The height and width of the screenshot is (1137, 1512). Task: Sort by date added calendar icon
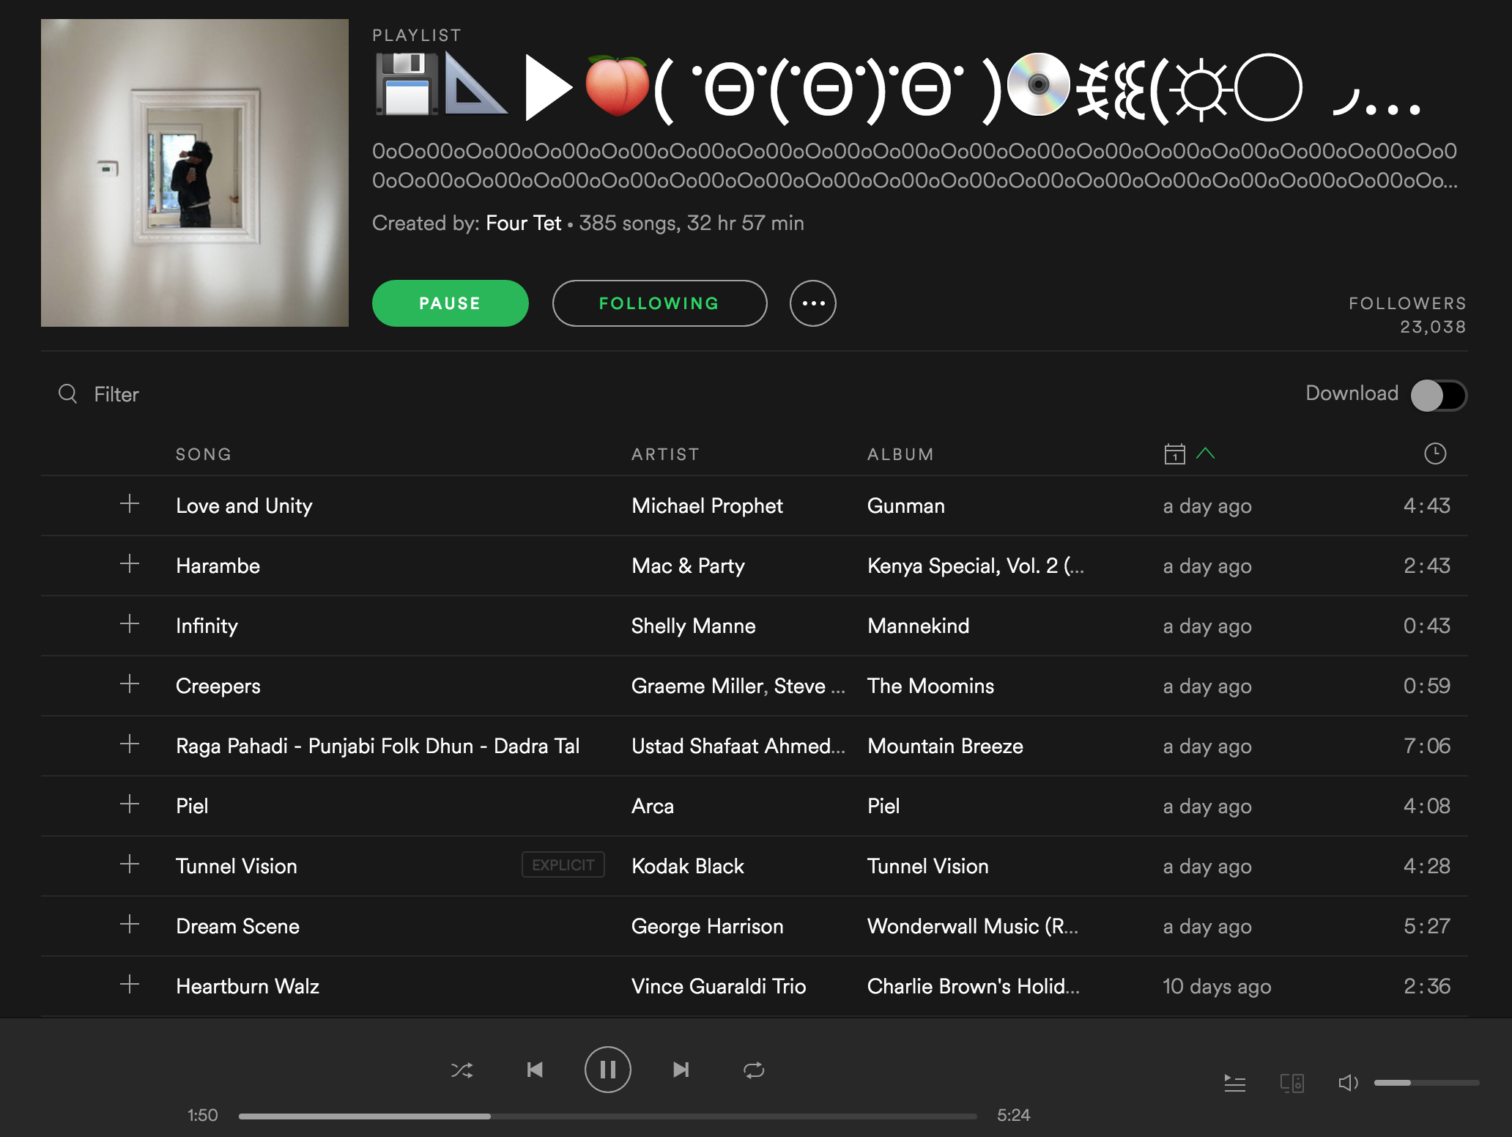point(1174,453)
